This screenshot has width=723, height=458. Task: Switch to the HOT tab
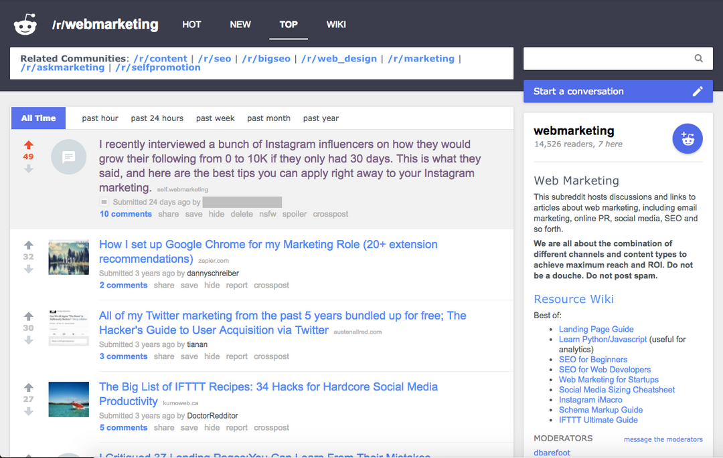[191, 24]
